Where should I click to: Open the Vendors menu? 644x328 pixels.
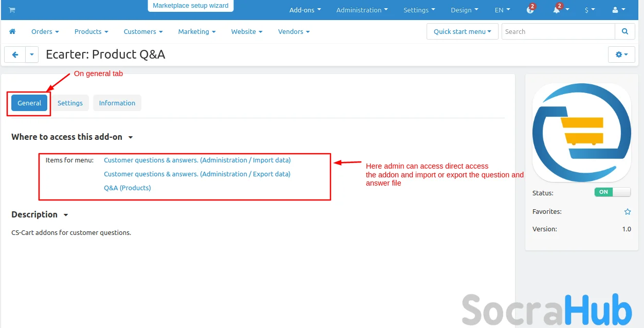point(293,31)
